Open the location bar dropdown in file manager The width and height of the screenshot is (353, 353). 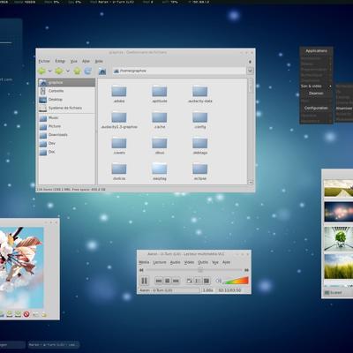[x=250, y=71]
